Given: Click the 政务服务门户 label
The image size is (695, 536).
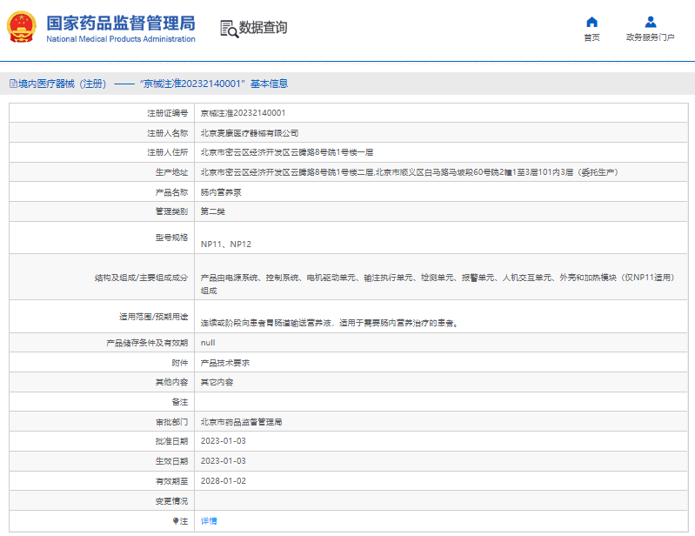Looking at the screenshot, I should click(x=651, y=37).
